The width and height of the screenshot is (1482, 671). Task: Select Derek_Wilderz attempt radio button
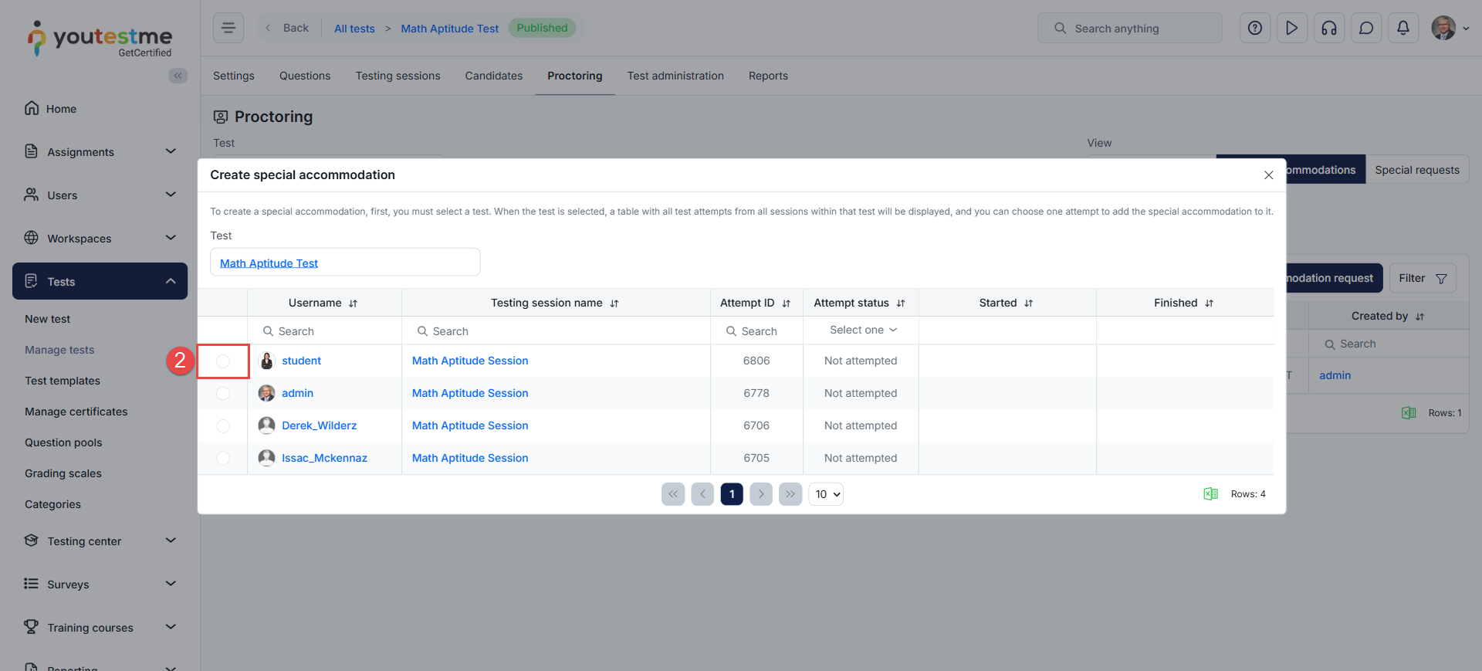click(223, 426)
